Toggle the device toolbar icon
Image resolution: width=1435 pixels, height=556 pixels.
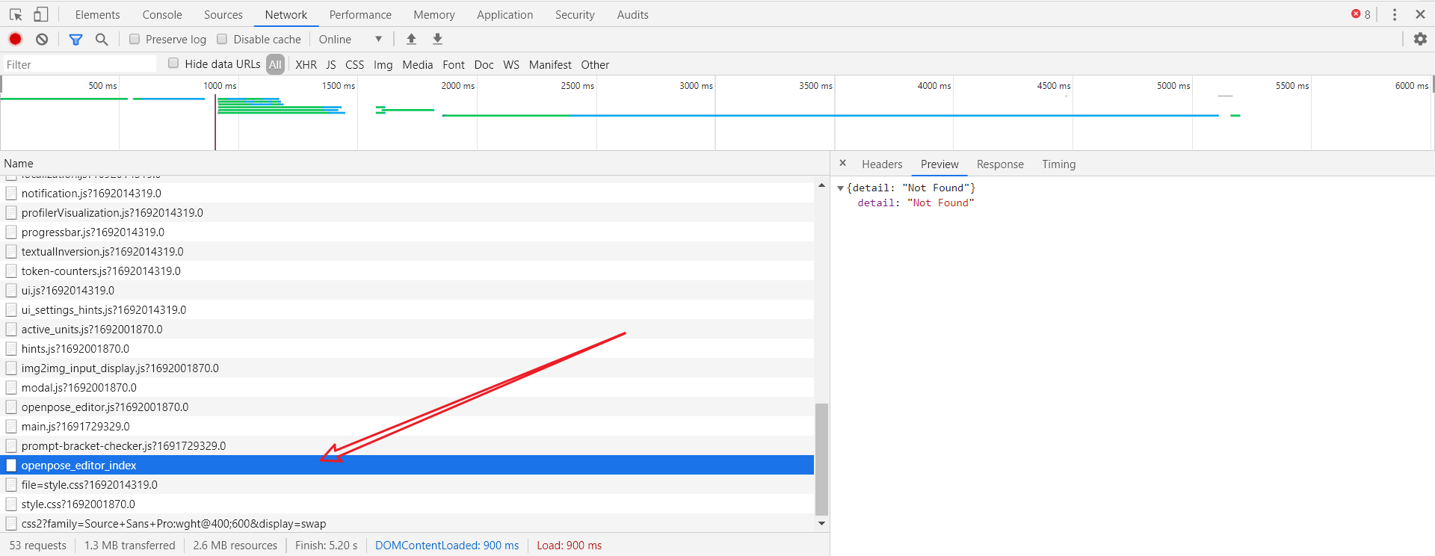41,14
